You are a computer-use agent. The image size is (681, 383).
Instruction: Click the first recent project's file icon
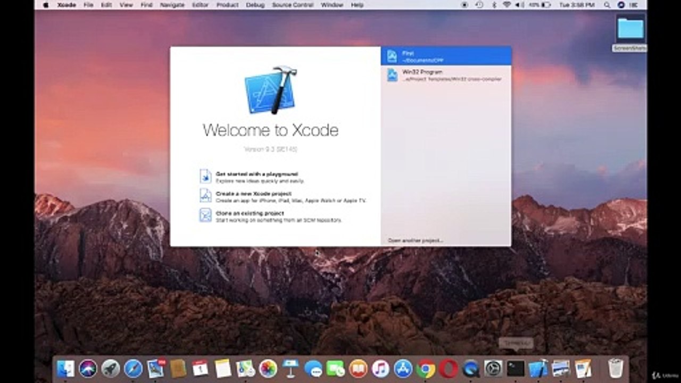pos(392,56)
